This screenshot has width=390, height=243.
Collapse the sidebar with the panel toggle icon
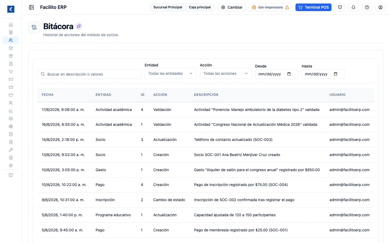tap(31, 7)
